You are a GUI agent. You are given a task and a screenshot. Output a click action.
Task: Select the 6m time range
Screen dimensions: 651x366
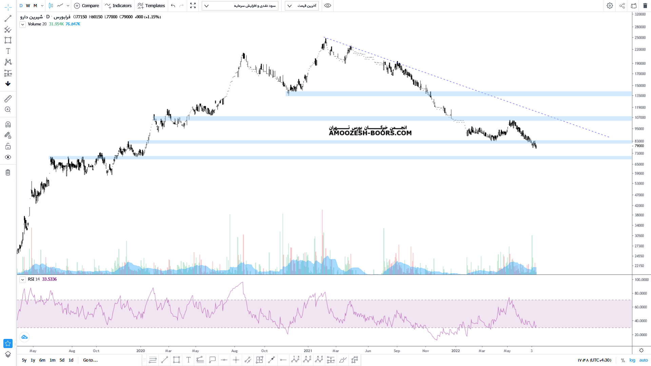coord(42,360)
